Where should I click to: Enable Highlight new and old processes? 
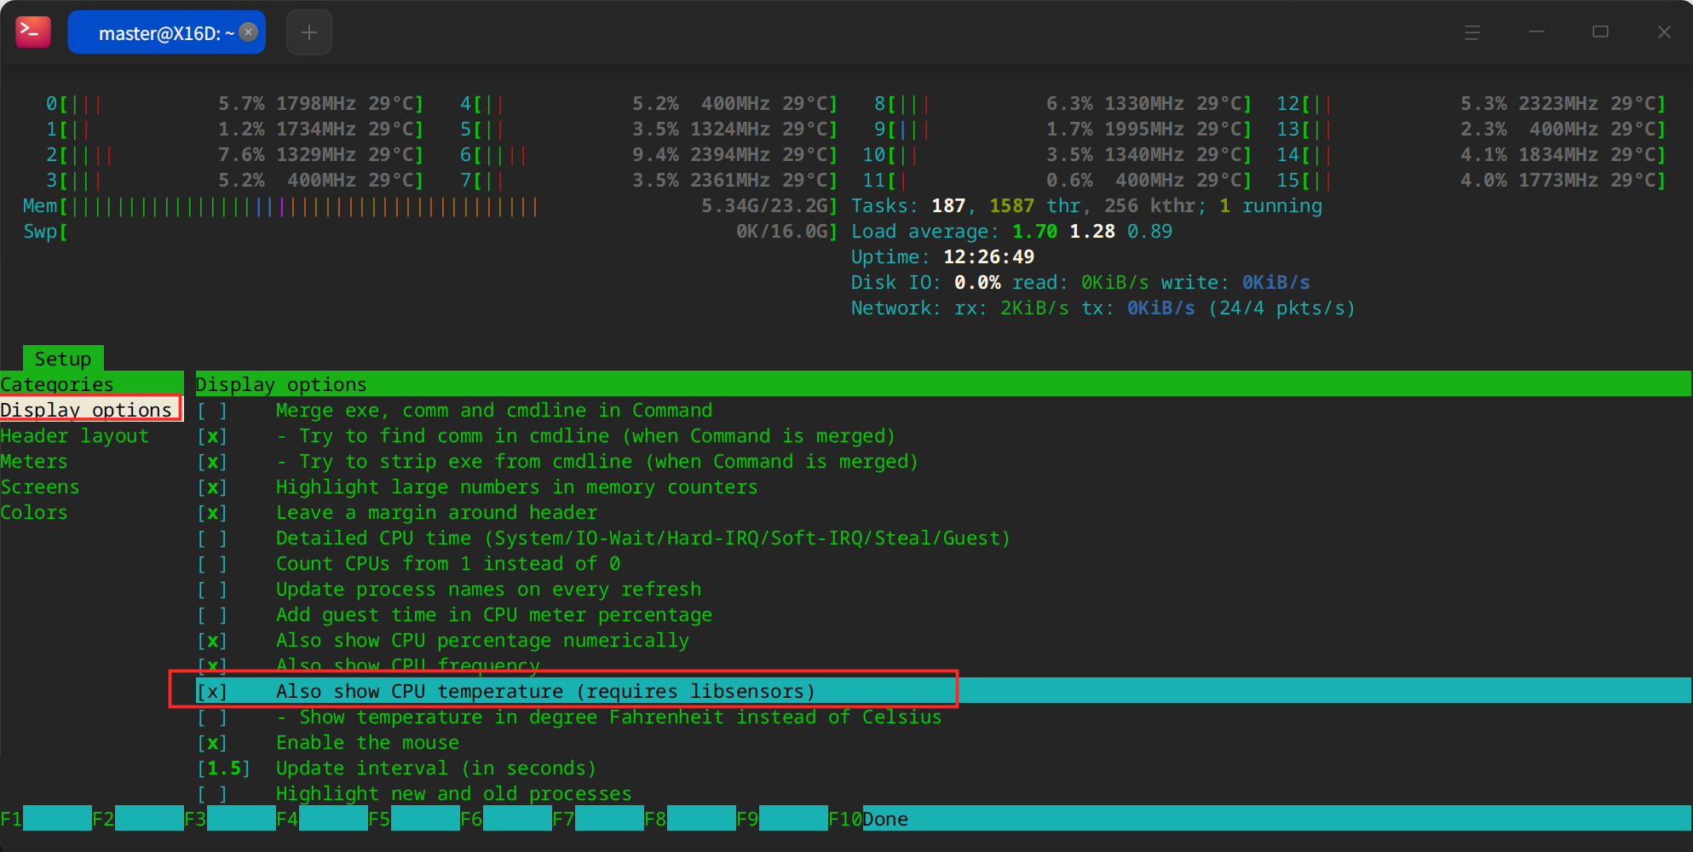[212, 794]
